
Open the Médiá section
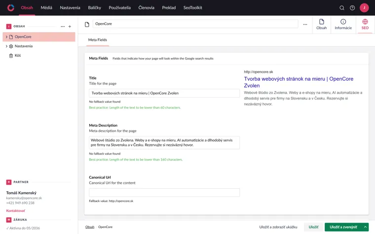tap(46, 8)
